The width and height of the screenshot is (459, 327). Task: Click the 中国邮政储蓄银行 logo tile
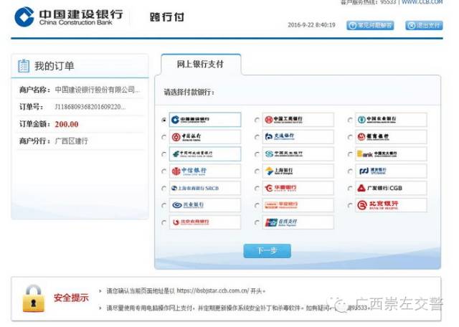tap(205, 154)
